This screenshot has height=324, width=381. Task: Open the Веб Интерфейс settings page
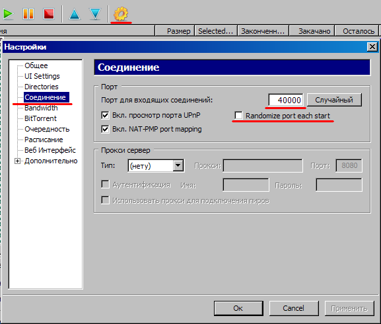click(50, 150)
